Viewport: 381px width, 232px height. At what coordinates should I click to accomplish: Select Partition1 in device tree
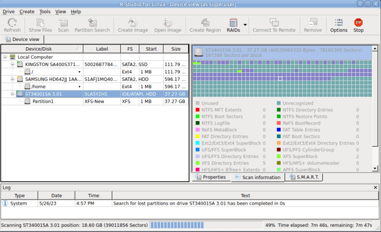pos(42,101)
